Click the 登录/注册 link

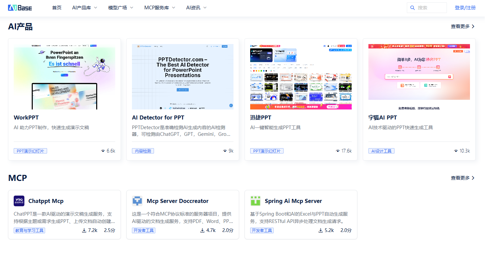(x=465, y=8)
